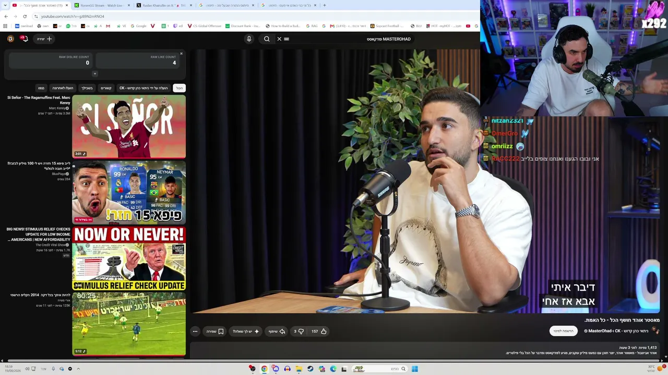Switch to the Ruslan Khairullin X tab
The height and width of the screenshot is (375, 668).
(164, 5)
